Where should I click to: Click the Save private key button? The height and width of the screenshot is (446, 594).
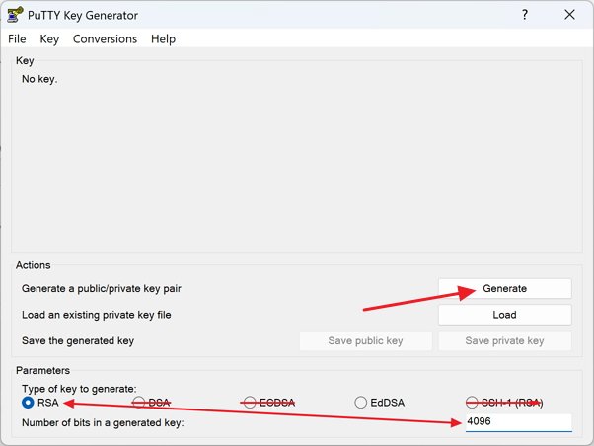pyautogui.click(x=504, y=340)
